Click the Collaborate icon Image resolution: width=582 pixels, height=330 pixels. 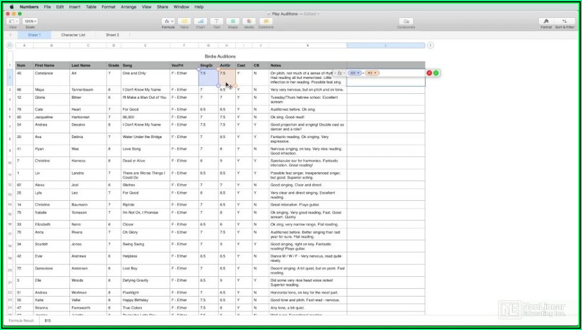(406, 22)
